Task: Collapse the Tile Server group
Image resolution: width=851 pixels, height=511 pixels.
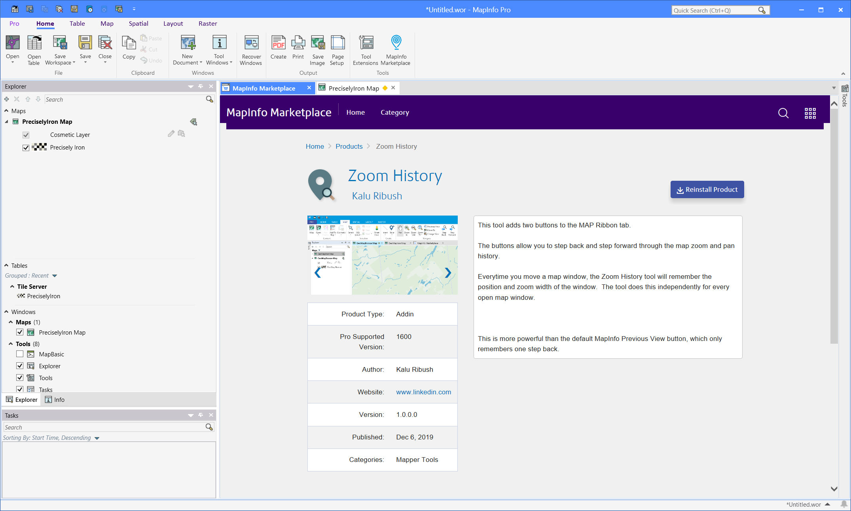Action: pyautogui.click(x=12, y=286)
